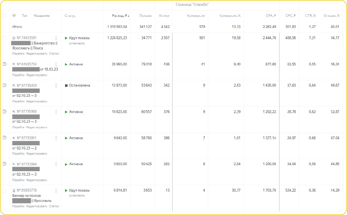Open campaign number № 97795459

tap(27, 85)
